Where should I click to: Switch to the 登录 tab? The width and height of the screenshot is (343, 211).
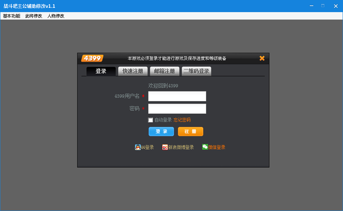point(101,71)
